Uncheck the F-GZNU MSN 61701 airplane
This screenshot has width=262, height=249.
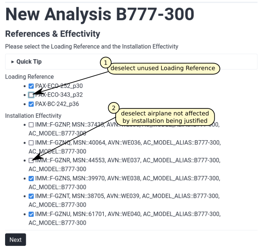pos(31,214)
